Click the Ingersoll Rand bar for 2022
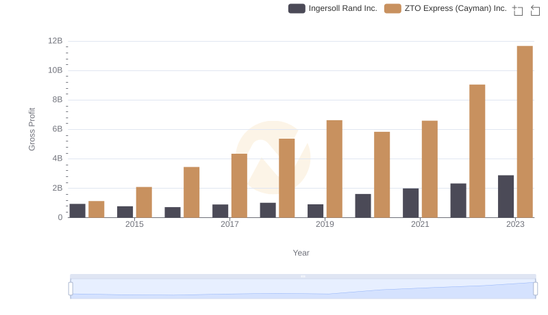548x315 pixels. click(x=458, y=201)
